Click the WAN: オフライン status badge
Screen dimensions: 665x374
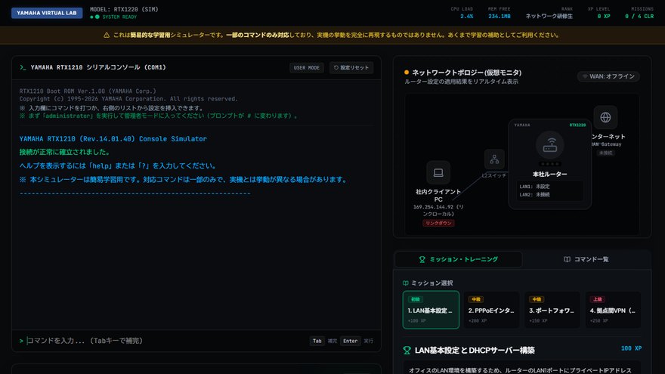click(608, 76)
